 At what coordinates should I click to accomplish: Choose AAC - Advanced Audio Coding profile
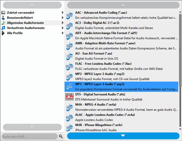click(x=121, y=15)
